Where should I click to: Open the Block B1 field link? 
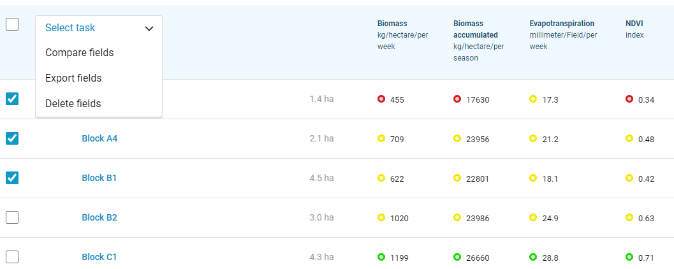pos(99,178)
